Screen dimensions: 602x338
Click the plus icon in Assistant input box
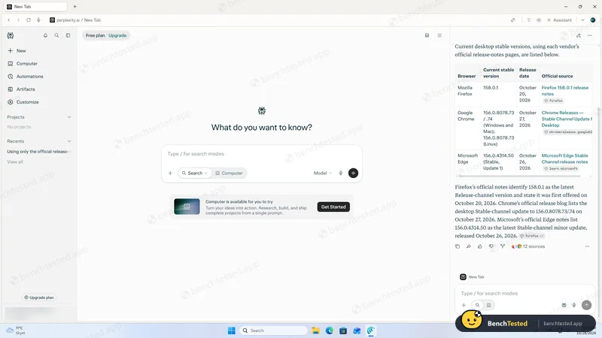pyautogui.click(x=464, y=305)
